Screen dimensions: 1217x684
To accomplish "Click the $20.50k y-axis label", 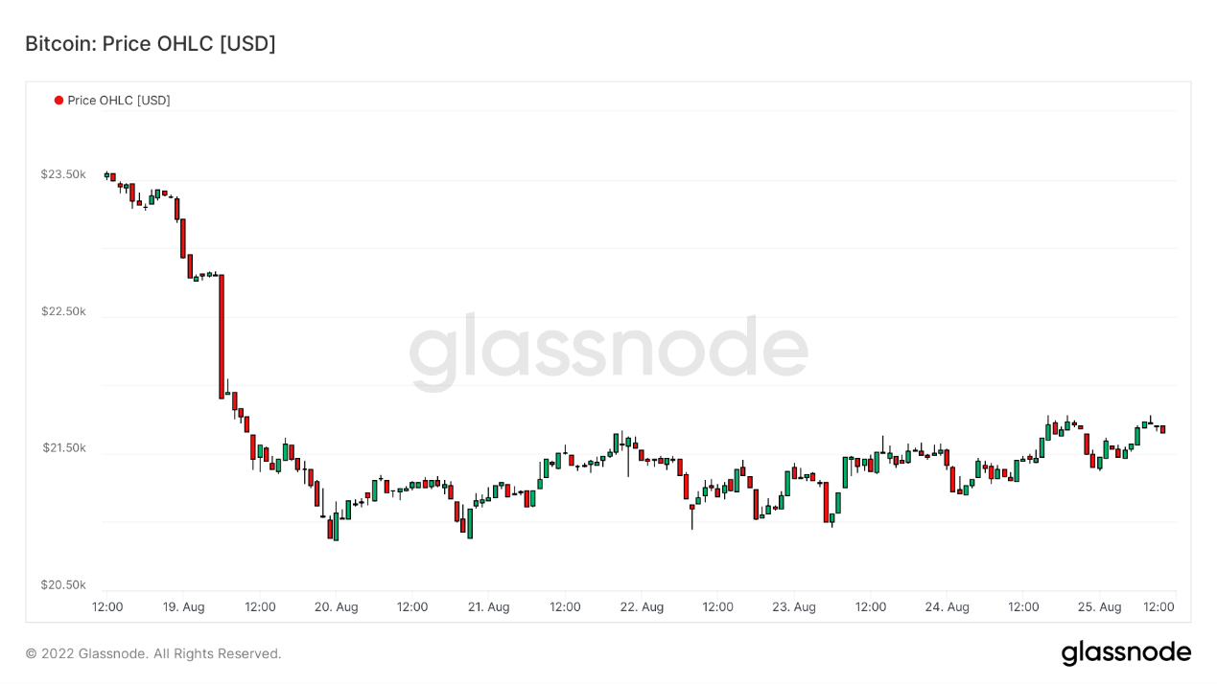I will tap(63, 585).
